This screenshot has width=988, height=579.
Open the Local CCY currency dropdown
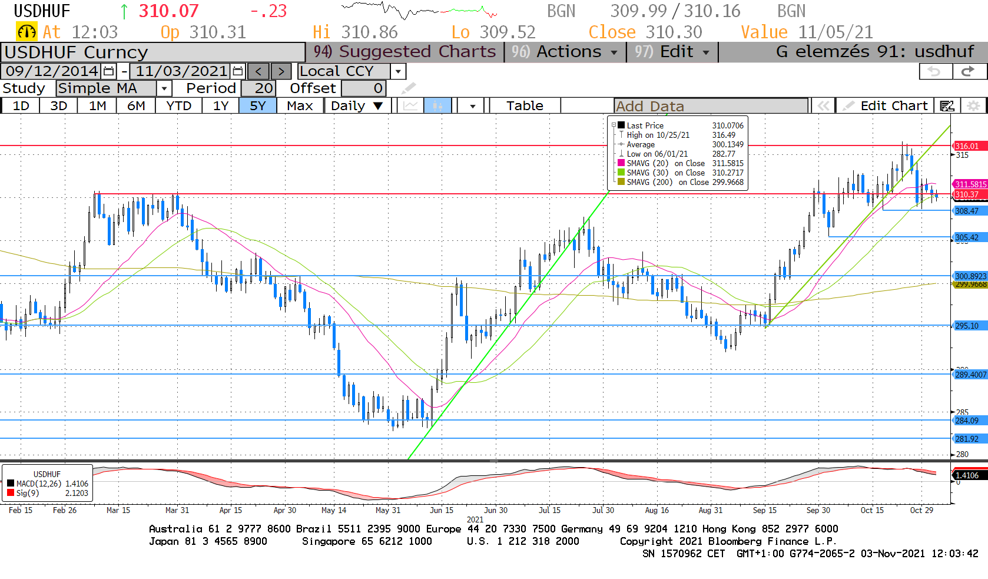[399, 71]
